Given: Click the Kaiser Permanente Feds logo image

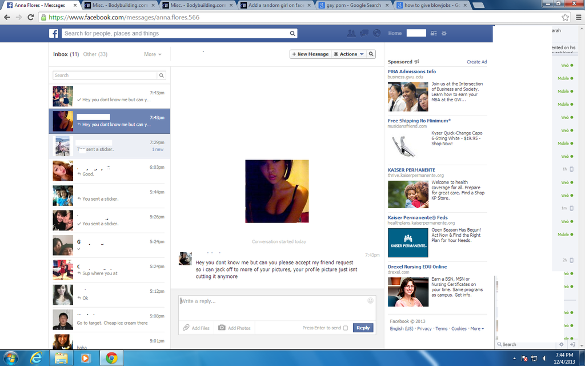Looking at the screenshot, I should point(408,242).
